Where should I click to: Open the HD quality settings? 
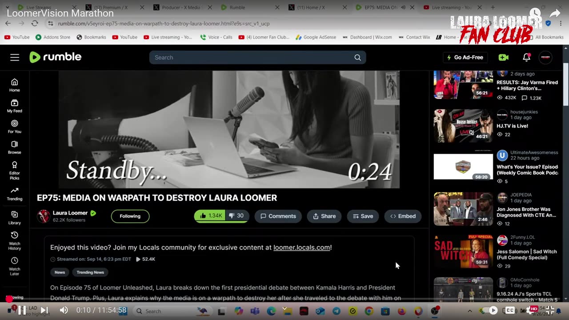[x=531, y=310]
